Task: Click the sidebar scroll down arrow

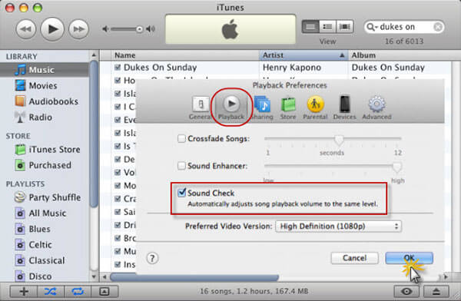Action: 94,276
